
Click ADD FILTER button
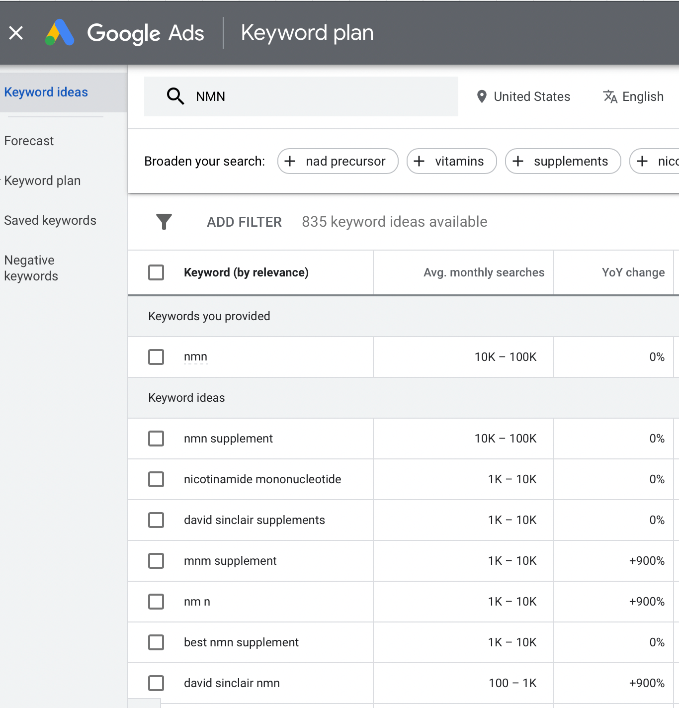pyautogui.click(x=244, y=222)
